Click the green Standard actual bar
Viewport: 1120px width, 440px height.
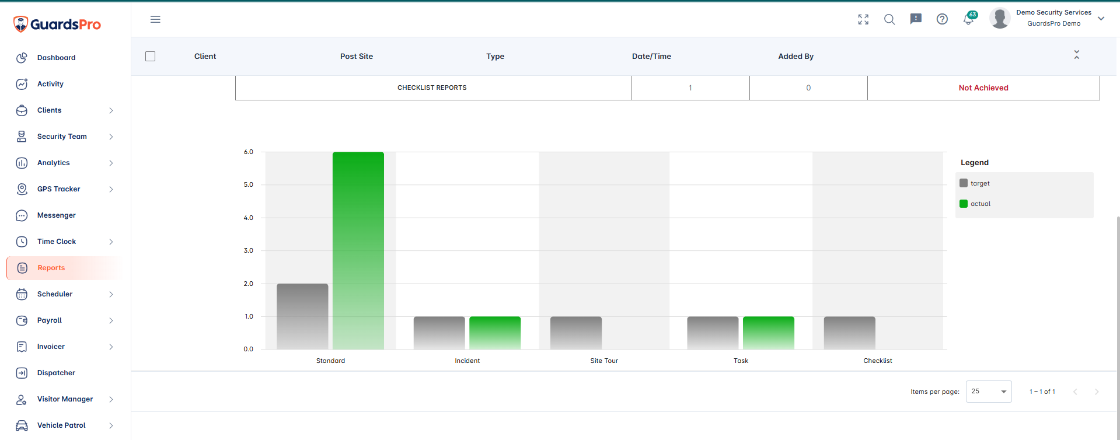(358, 250)
